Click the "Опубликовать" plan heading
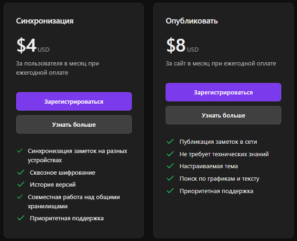297x241 pixels. click(192, 21)
